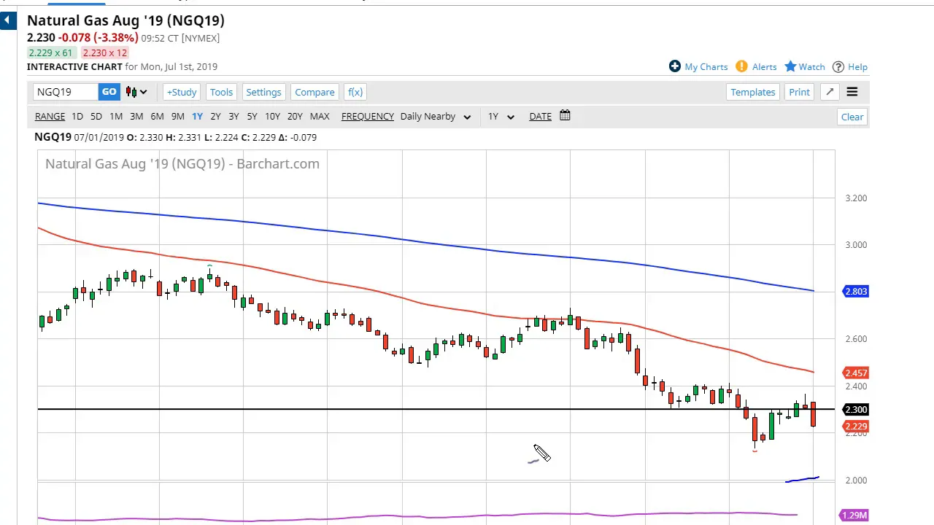Click the last red candlestick on chart
Image resolution: width=934 pixels, height=525 pixels.
(x=813, y=413)
